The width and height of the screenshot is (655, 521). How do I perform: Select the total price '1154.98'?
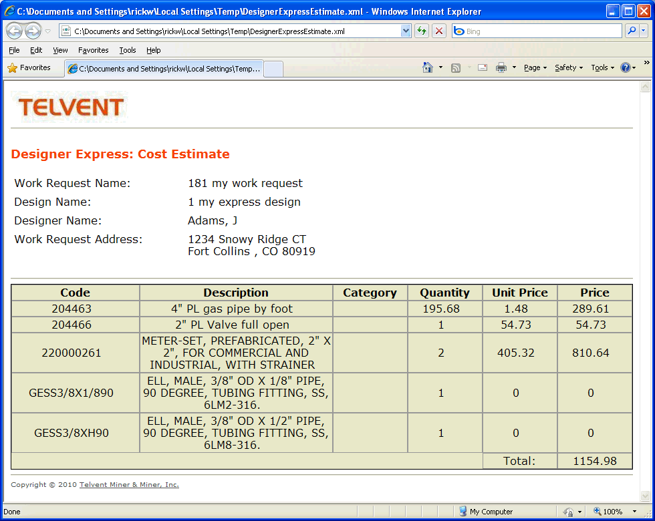pyautogui.click(x=595, y=462)
